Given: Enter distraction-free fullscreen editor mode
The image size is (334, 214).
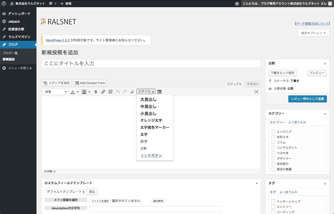Looking at the screenshot, I should pyautogui.click(x=256, y=92).
